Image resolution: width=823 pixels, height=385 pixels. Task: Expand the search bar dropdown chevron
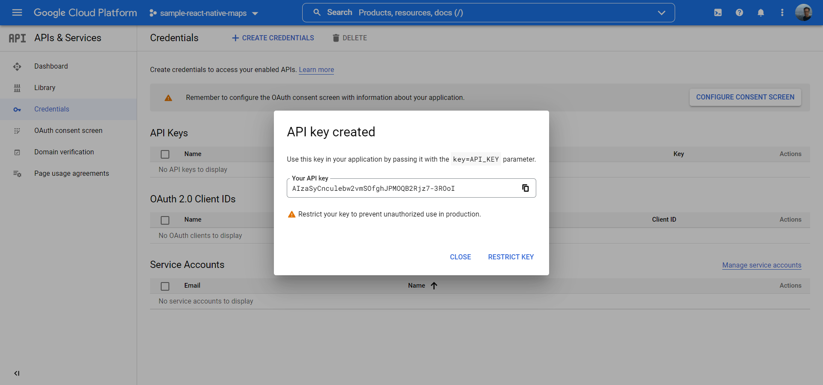pos(661,12)
